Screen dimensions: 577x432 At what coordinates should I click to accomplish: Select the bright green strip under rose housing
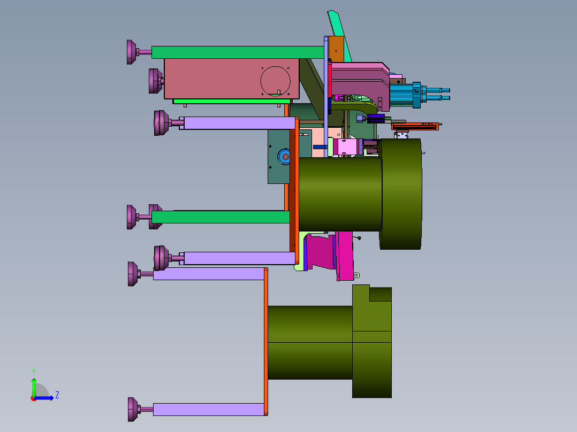[232, 102]
